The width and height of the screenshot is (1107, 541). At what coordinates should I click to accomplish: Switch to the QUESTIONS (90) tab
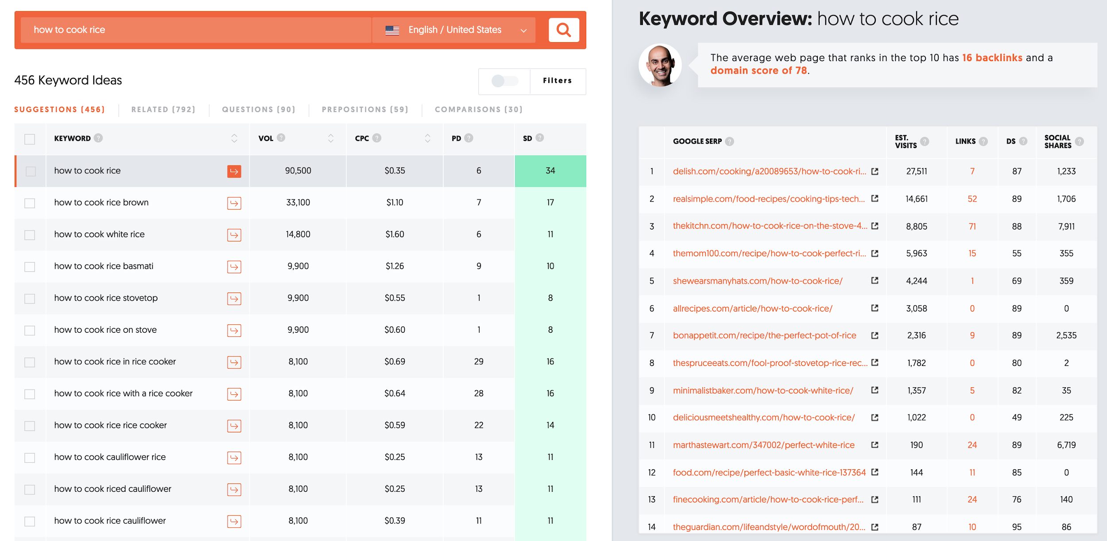pos(259,109)
